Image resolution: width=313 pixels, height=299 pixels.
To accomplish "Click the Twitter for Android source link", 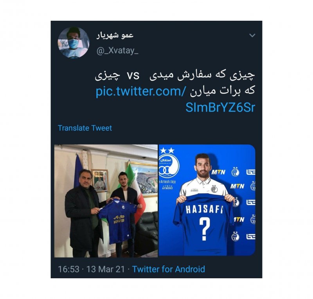I will click(169, 269).
